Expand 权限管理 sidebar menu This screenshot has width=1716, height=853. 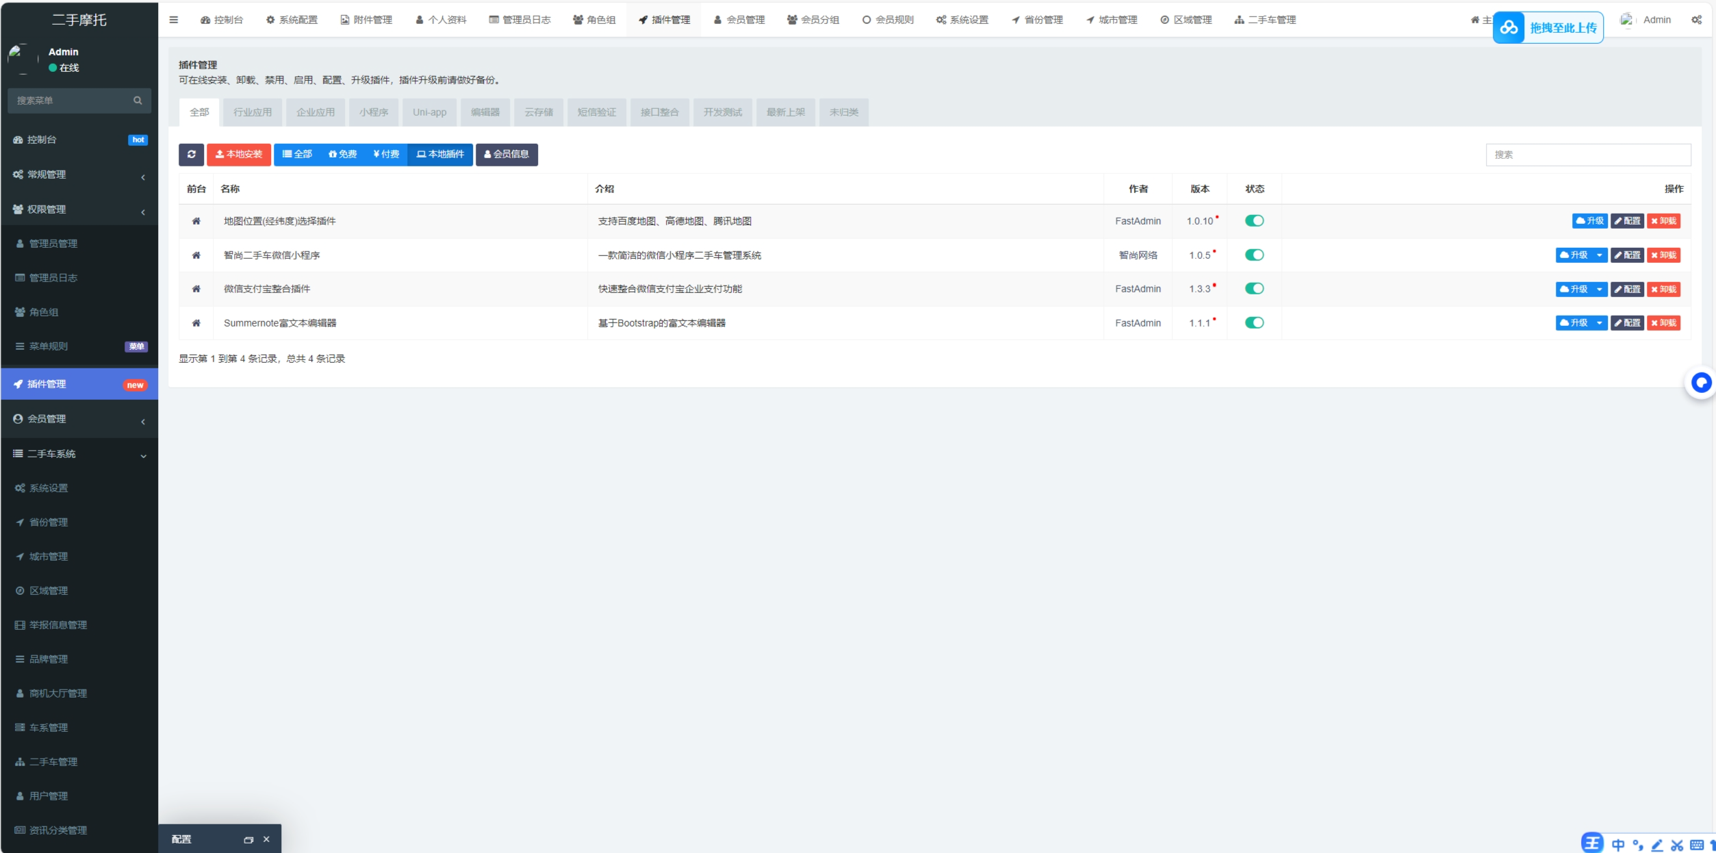(79, 210)
